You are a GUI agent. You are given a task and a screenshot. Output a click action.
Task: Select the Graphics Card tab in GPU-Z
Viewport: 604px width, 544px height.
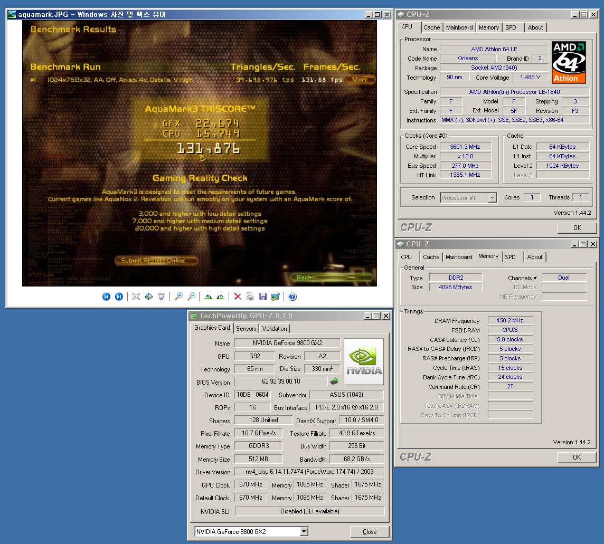click(212, 328)
